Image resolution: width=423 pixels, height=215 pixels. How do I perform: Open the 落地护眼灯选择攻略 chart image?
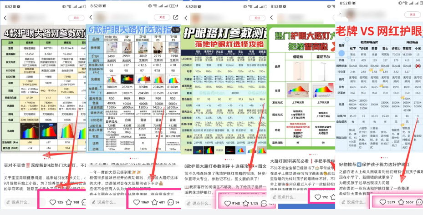pyautogui.click(x=224, y=90)
